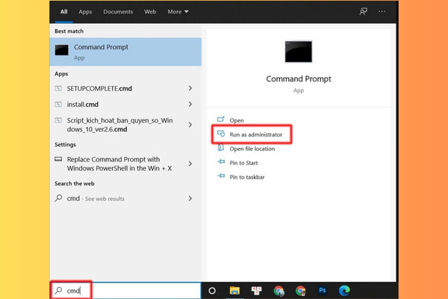Open File Explorer from the taskbar
448x299 pixels.
pyautogui.click(x=234, y=291)
